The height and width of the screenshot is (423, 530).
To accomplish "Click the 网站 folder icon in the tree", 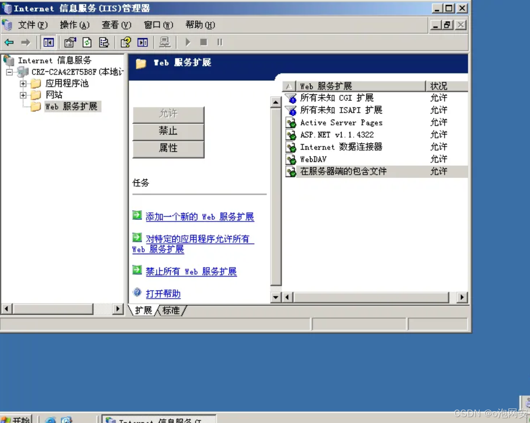I will pos(35,95).
